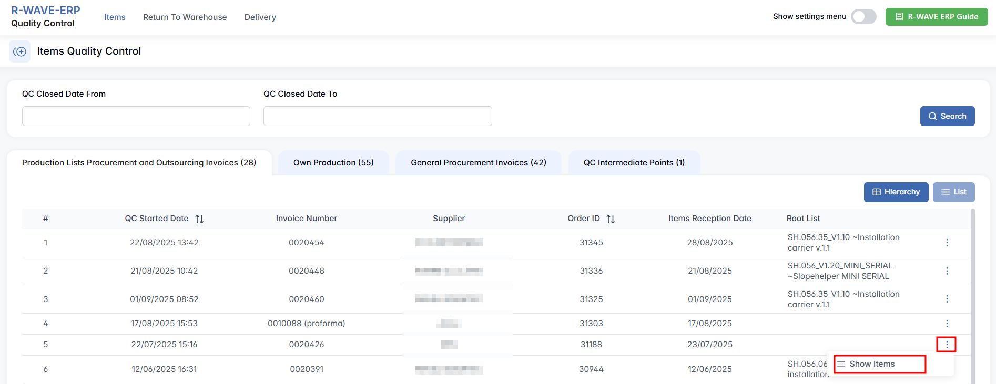Click the circled plus icon beside page title
The width and height of the screenshot is (996, 384).
[x=19, y=51]
